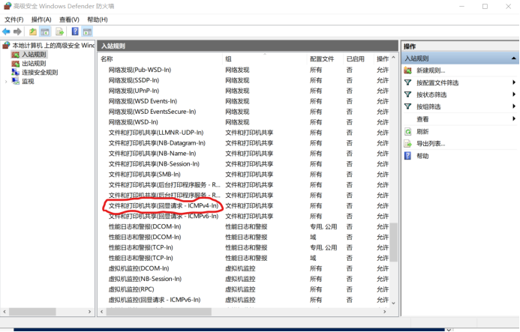Select 连接安全规则 in the tree
The image size is (520, 332).
pos(40,72)
